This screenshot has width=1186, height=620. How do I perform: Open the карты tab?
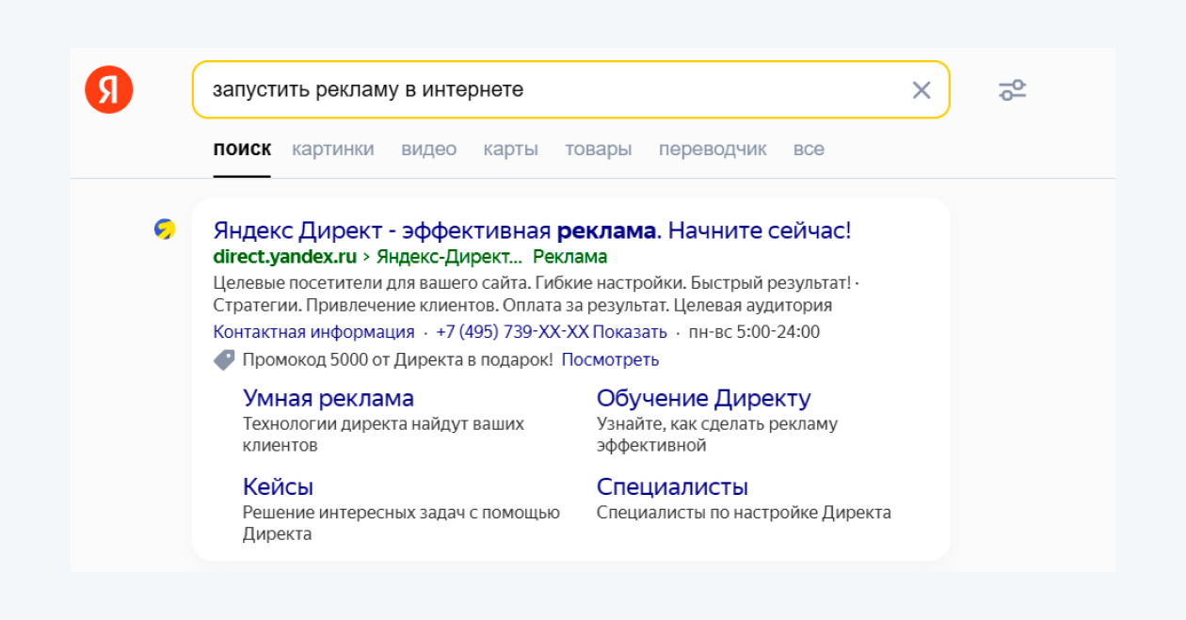510,149
